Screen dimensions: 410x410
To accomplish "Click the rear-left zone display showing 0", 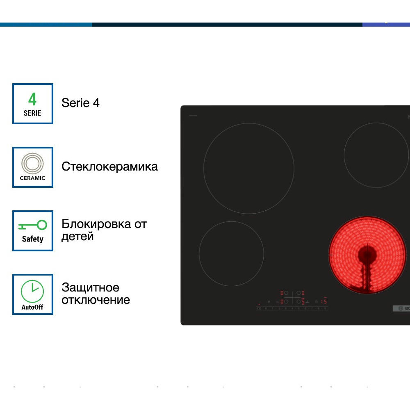I will pos(282,293).
